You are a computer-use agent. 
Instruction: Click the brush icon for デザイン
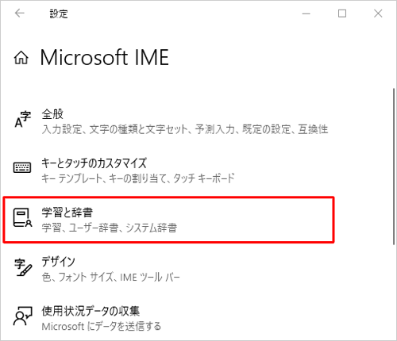coord(23,267)
